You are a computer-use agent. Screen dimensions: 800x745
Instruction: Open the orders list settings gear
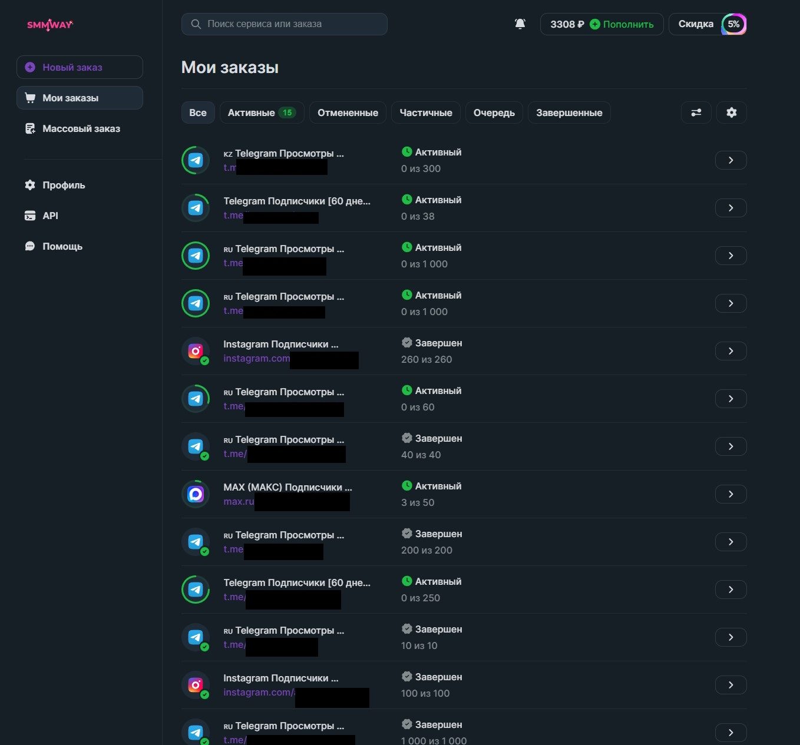[x=731, y=112]
